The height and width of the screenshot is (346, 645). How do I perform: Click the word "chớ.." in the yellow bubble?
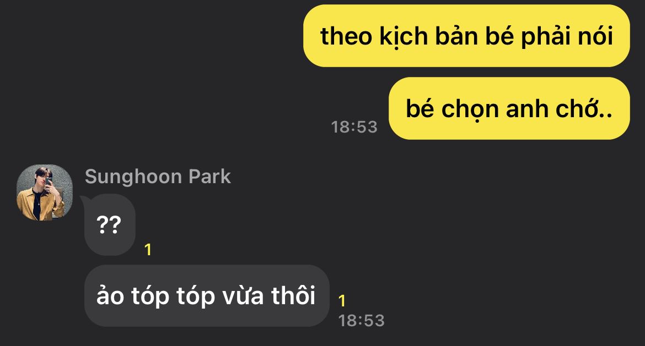click(x=584, y=109)
